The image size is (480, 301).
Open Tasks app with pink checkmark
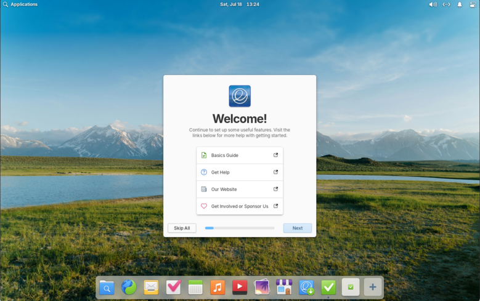(x=173, y=287)
